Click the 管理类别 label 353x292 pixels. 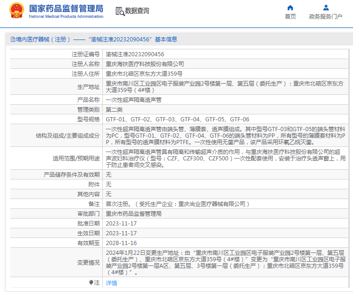[x=88, y=109]
